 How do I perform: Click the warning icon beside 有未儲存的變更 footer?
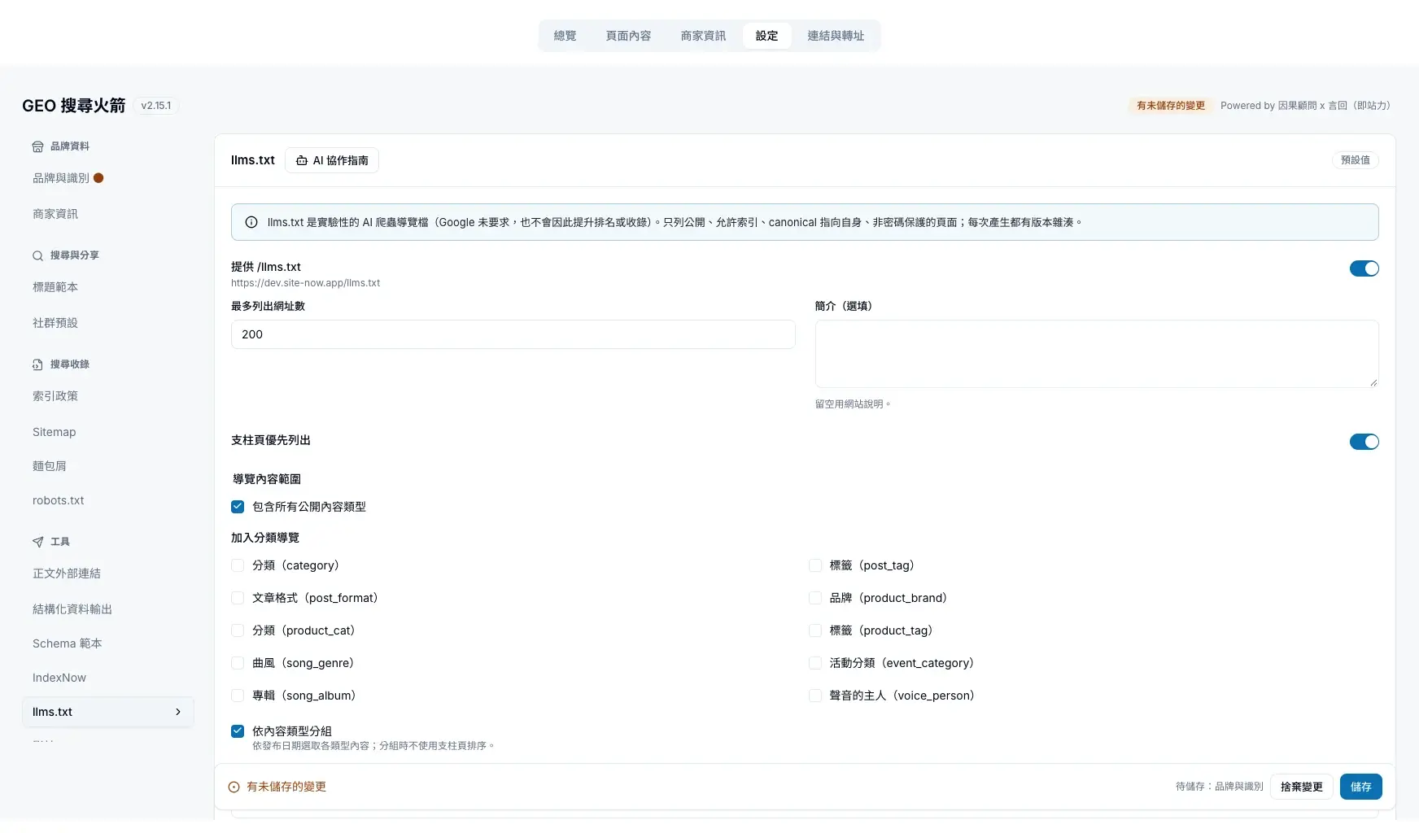(x=234, y=787)
